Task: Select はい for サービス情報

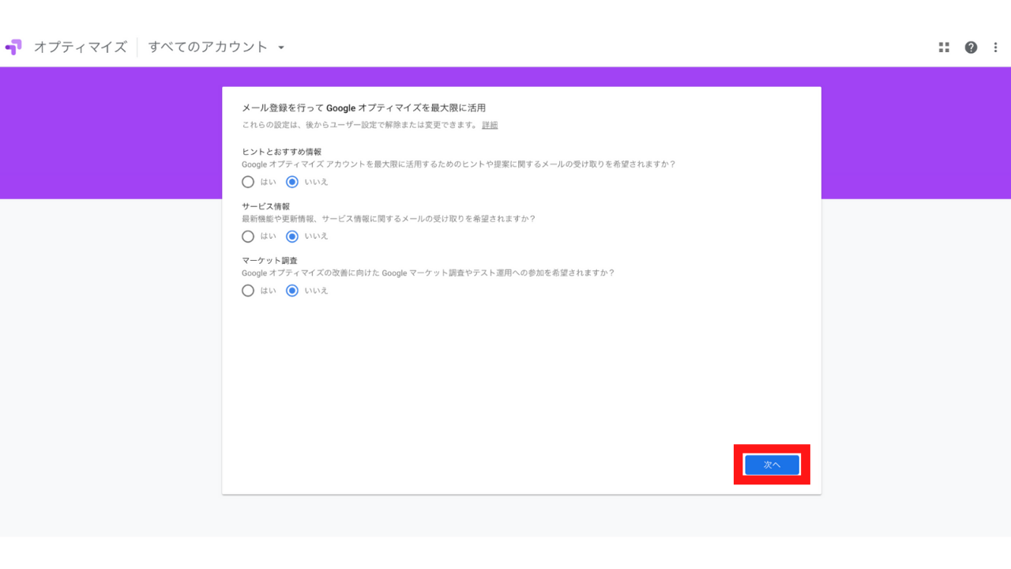Action: point(248,236)
